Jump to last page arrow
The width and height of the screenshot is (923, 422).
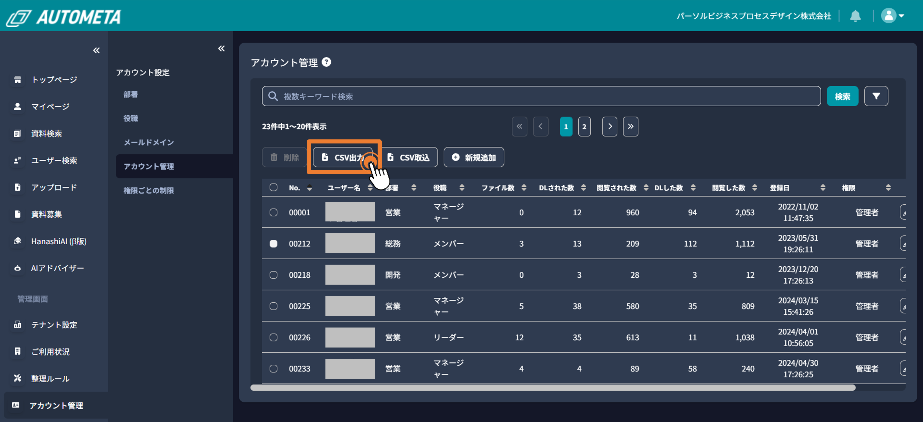pos(630,126)
